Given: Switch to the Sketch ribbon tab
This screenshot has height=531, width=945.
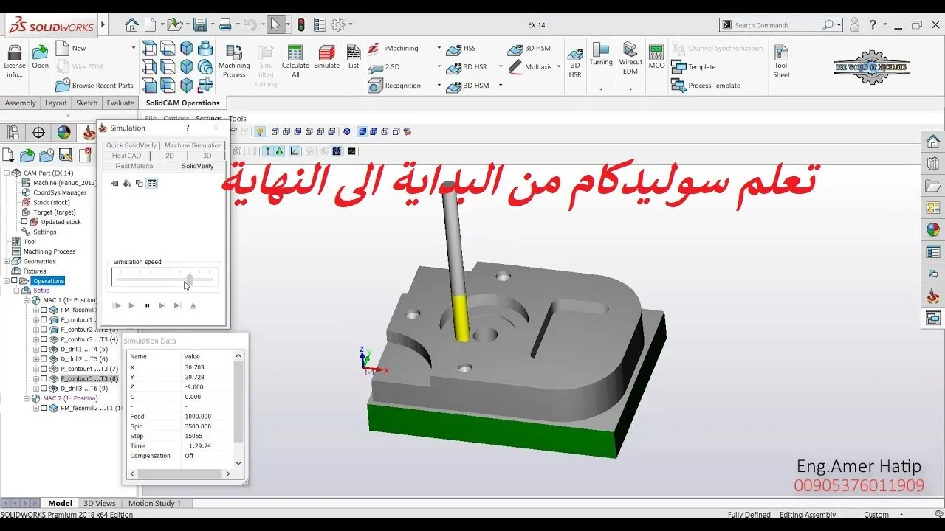Looking at the screenshot, I should coord(87,103).
